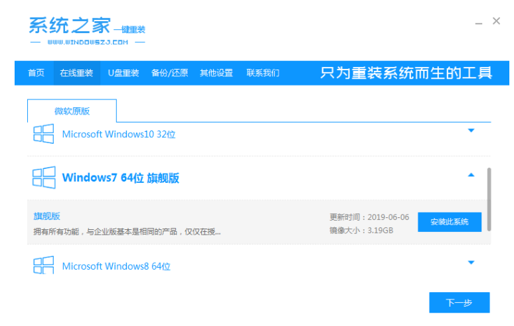This screenshot has height=326, width=514.
Task: Select the Windows7 64位 旗舰版 title
Action: (121, 178)
